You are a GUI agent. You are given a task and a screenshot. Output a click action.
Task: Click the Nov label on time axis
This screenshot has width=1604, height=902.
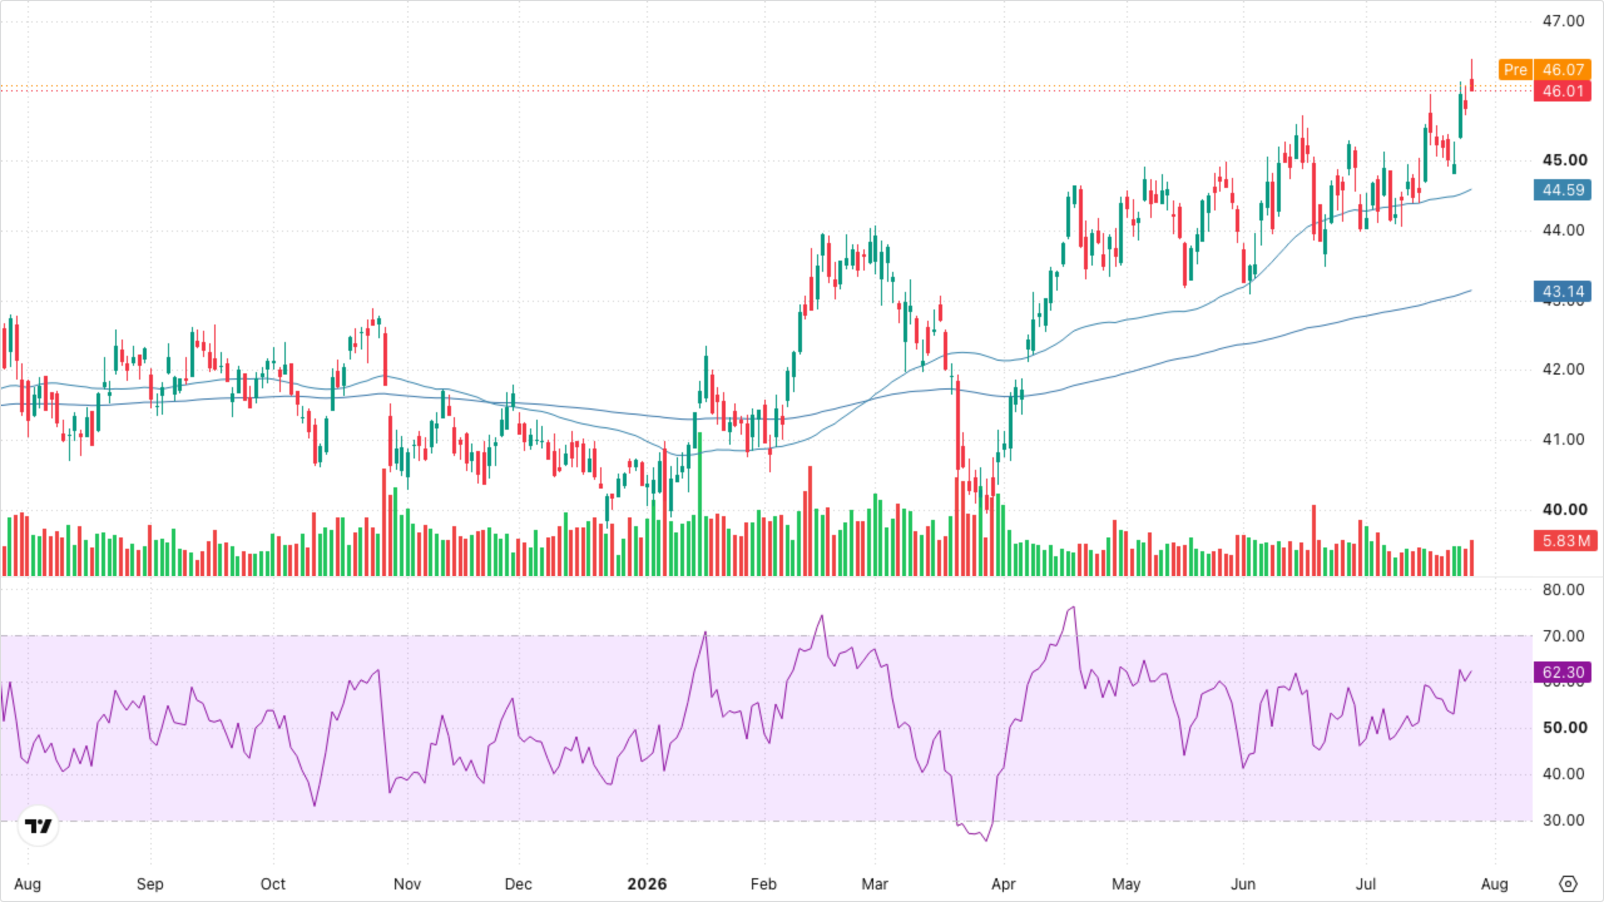coord(407,884)
